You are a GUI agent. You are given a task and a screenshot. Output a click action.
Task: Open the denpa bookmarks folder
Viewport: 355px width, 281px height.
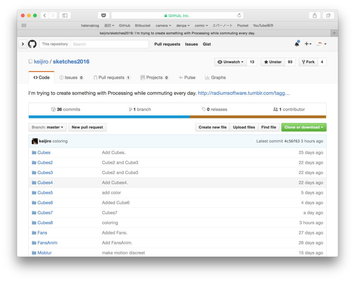[183, 26]
